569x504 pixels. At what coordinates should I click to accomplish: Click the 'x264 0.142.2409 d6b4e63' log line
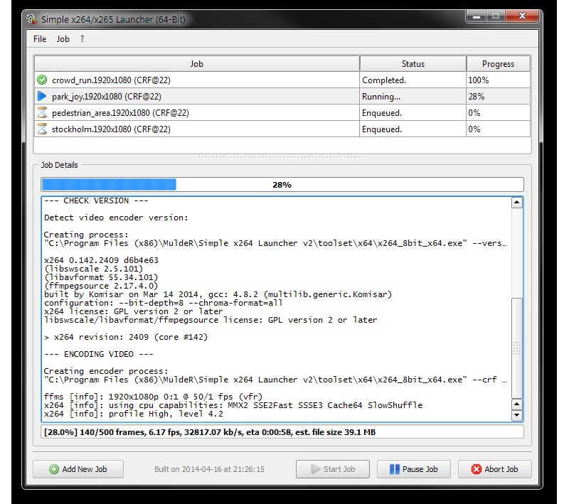pos(101,260)
